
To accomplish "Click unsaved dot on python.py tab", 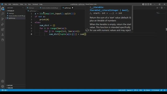I will tap(73, 8).
